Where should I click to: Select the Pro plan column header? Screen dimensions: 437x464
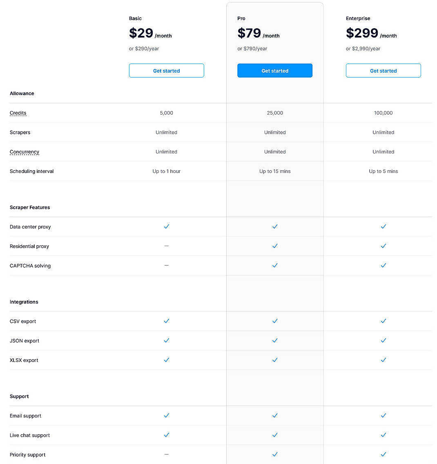[x=241, y=18]
